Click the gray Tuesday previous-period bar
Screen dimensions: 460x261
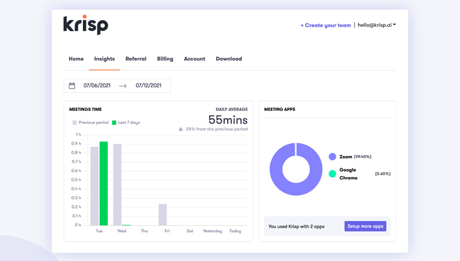[94, 186]
